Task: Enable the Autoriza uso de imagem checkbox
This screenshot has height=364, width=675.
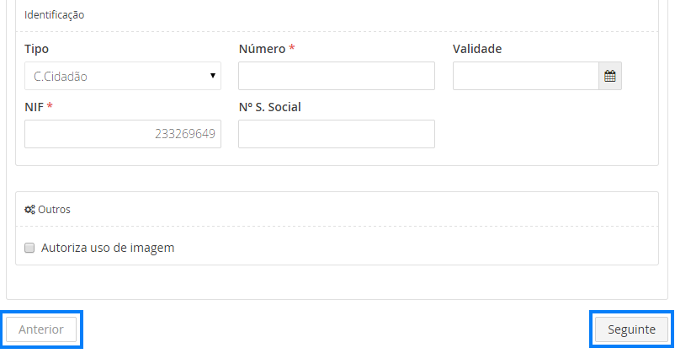Action: click(29, 248)
